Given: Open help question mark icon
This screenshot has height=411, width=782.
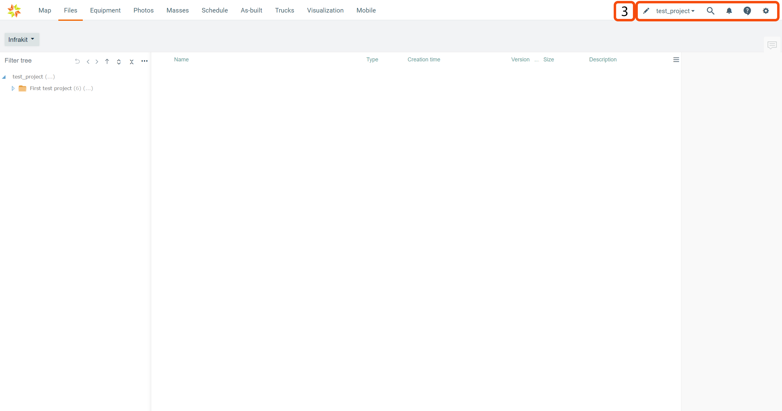Looking at the screenshot, I should [x=747, y=11].
